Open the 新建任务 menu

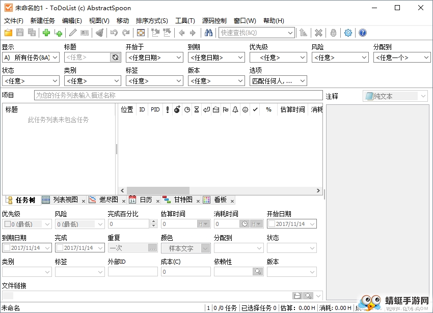tap(42, 21)
